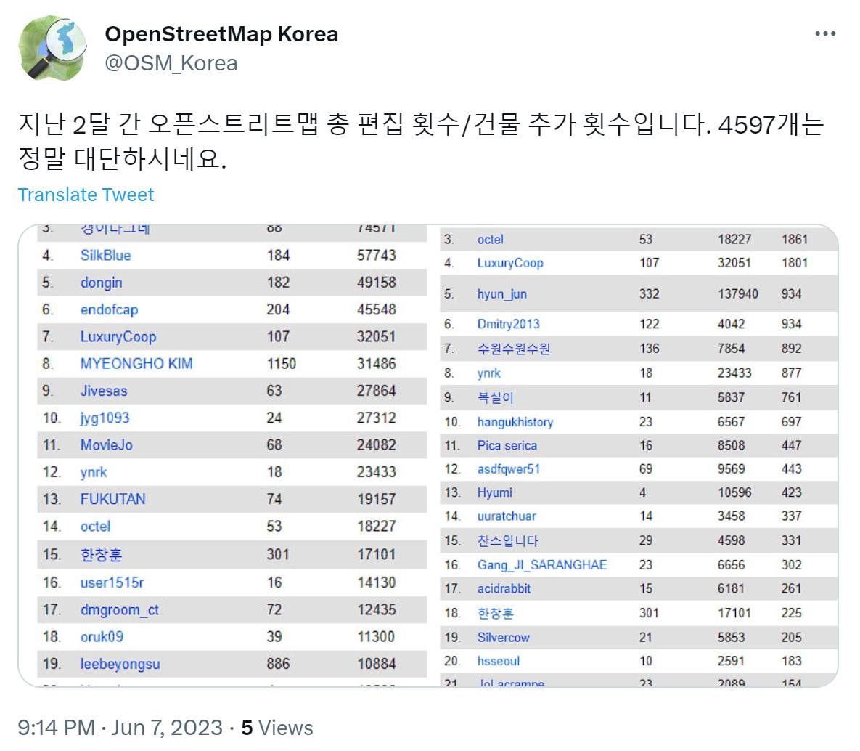Click octel in row 14 of left table
This screenshot has width=860, height=751.
(x=95, y=527)
